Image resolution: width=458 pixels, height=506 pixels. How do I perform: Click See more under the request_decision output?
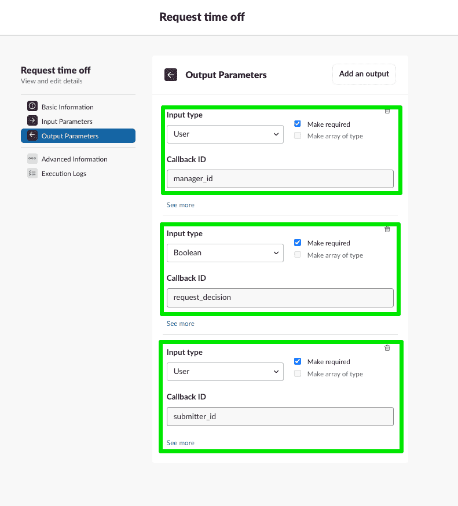(180, 324)
